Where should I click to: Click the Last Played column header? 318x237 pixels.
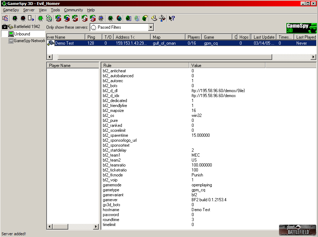306,37
